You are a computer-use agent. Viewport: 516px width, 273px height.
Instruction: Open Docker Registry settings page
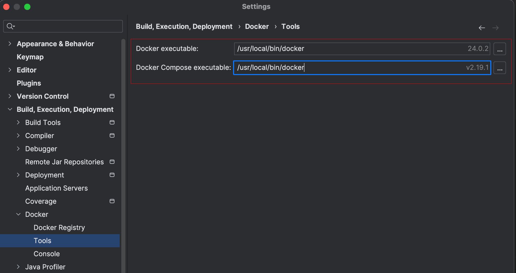(59, 228)
